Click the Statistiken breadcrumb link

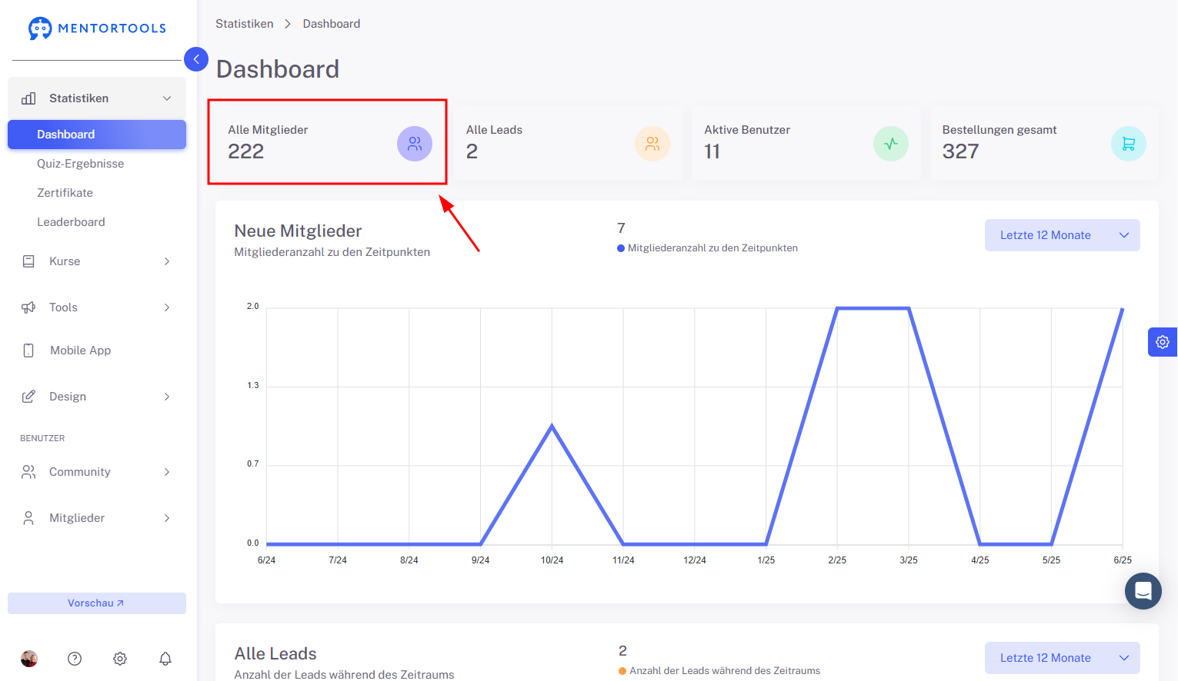245,24
